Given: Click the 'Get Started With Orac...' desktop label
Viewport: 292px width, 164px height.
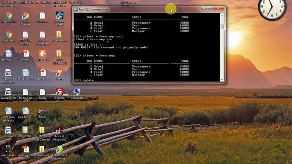Looking at the screenshot, I should coord(8,4).
